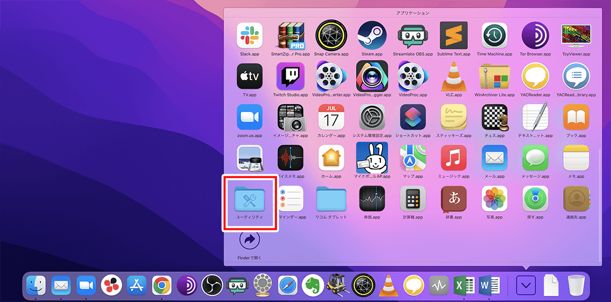Open System Preferences (システム環境設定.app)
The width and height of the screenshot is (611, 302).
pos(372,117)
